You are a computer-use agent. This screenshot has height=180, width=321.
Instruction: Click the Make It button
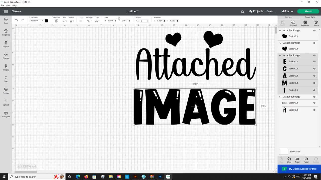click(308, 11)
